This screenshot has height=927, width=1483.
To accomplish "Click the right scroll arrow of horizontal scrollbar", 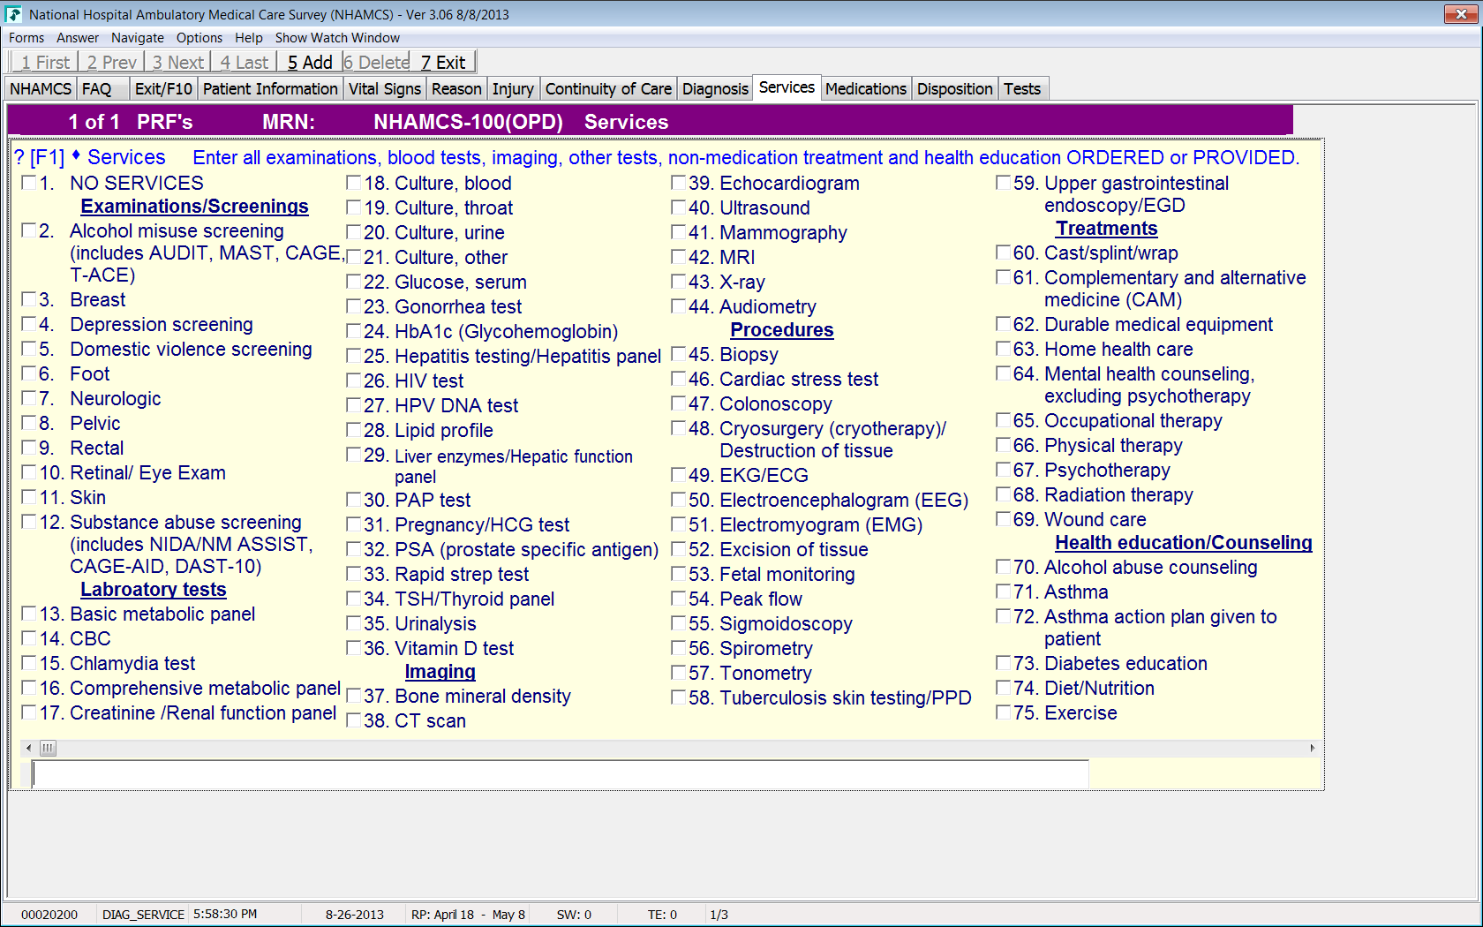I will pyautogui.click(x=1312, y=748).
